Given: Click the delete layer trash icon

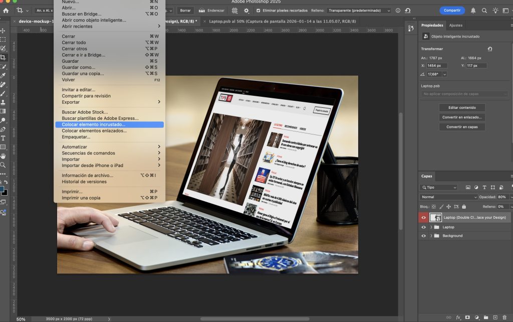Looking at the screenshot, I should (504, 317).
